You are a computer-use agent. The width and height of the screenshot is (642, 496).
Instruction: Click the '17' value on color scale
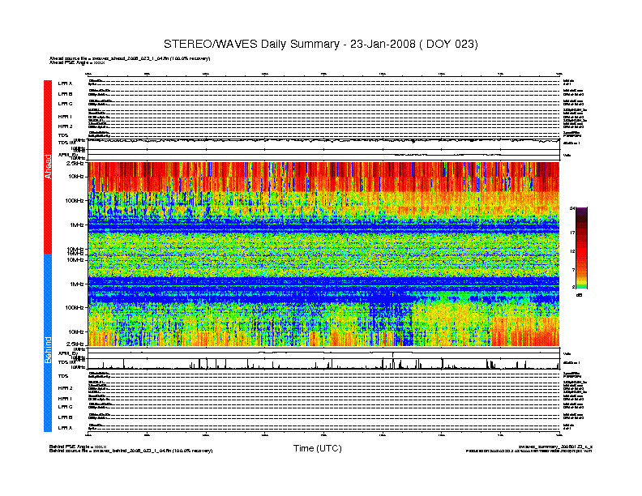[x=572, y=233]
